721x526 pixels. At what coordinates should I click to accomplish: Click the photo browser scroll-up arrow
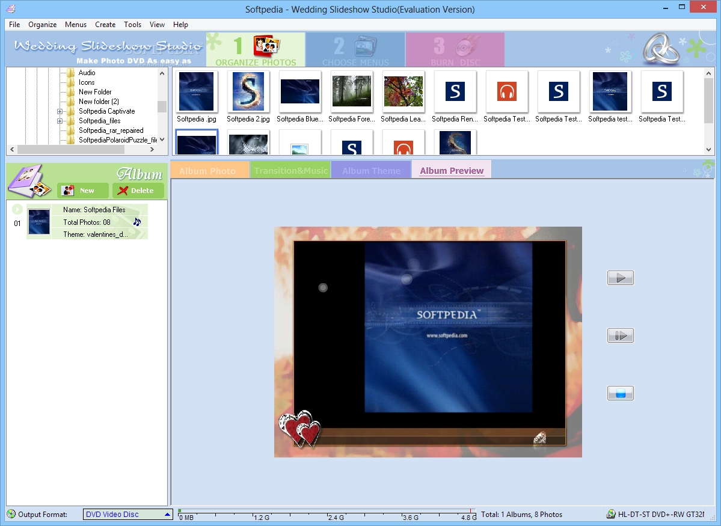[x=708, y=73]
